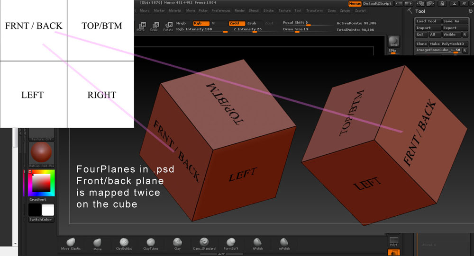Image resolution: width=474 pixels, height=256 pixels.
Task: Select the ClayTubes brush
Action: point(151,244)
